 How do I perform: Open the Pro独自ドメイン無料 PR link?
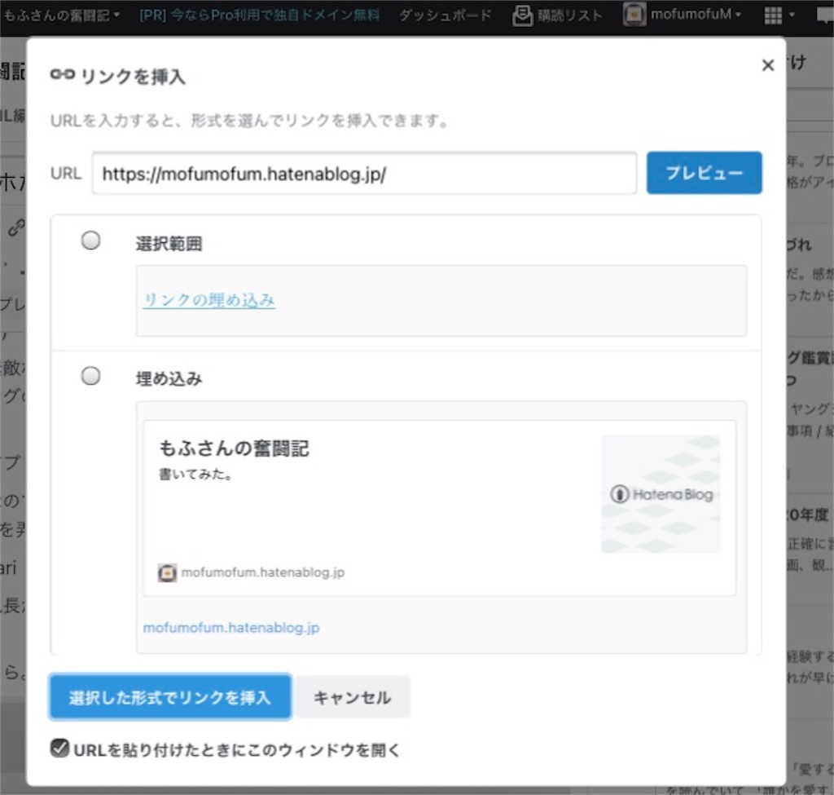260,15
